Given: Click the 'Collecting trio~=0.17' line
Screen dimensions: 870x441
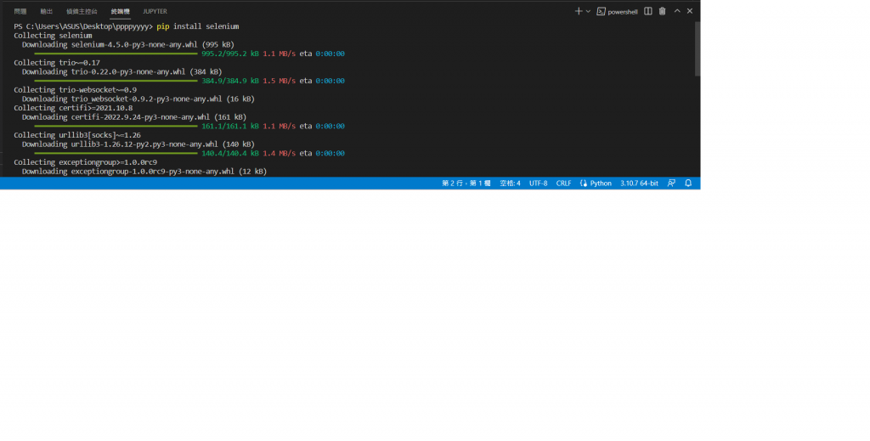Looking at the screenshot, I should coord(57,63).
